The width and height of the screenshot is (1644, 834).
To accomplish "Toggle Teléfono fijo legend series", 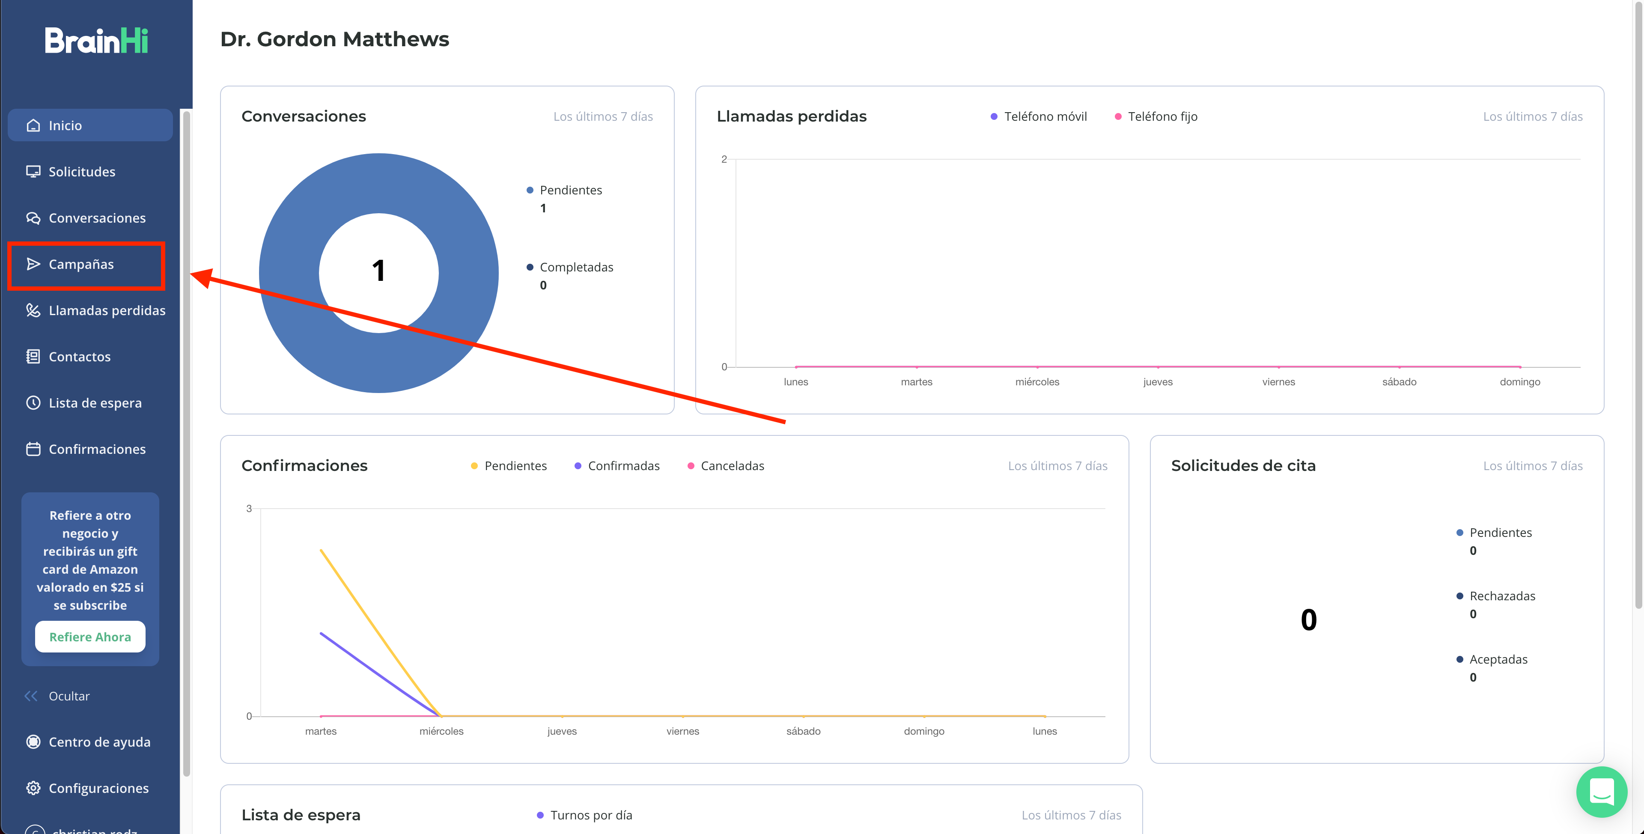I will click(1156, 116).
